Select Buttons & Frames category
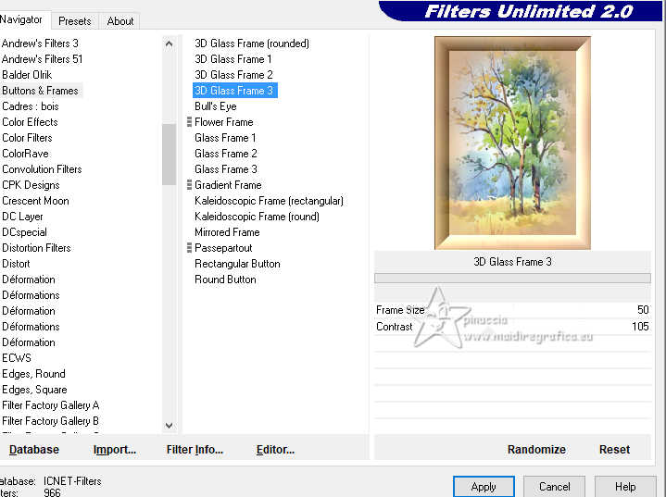This screenshot has width=666, height=497. [x=41, y=91]
